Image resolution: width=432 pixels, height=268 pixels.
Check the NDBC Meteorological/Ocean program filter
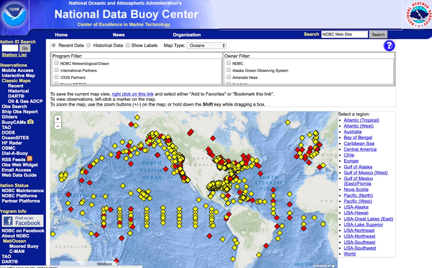click(x=56, y=63)
